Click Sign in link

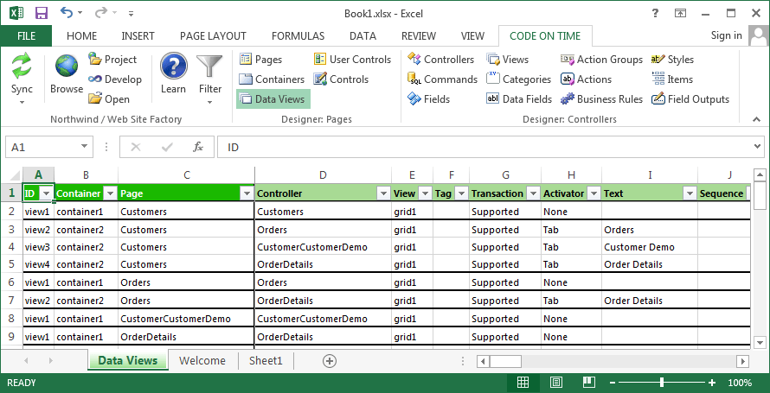726,35
